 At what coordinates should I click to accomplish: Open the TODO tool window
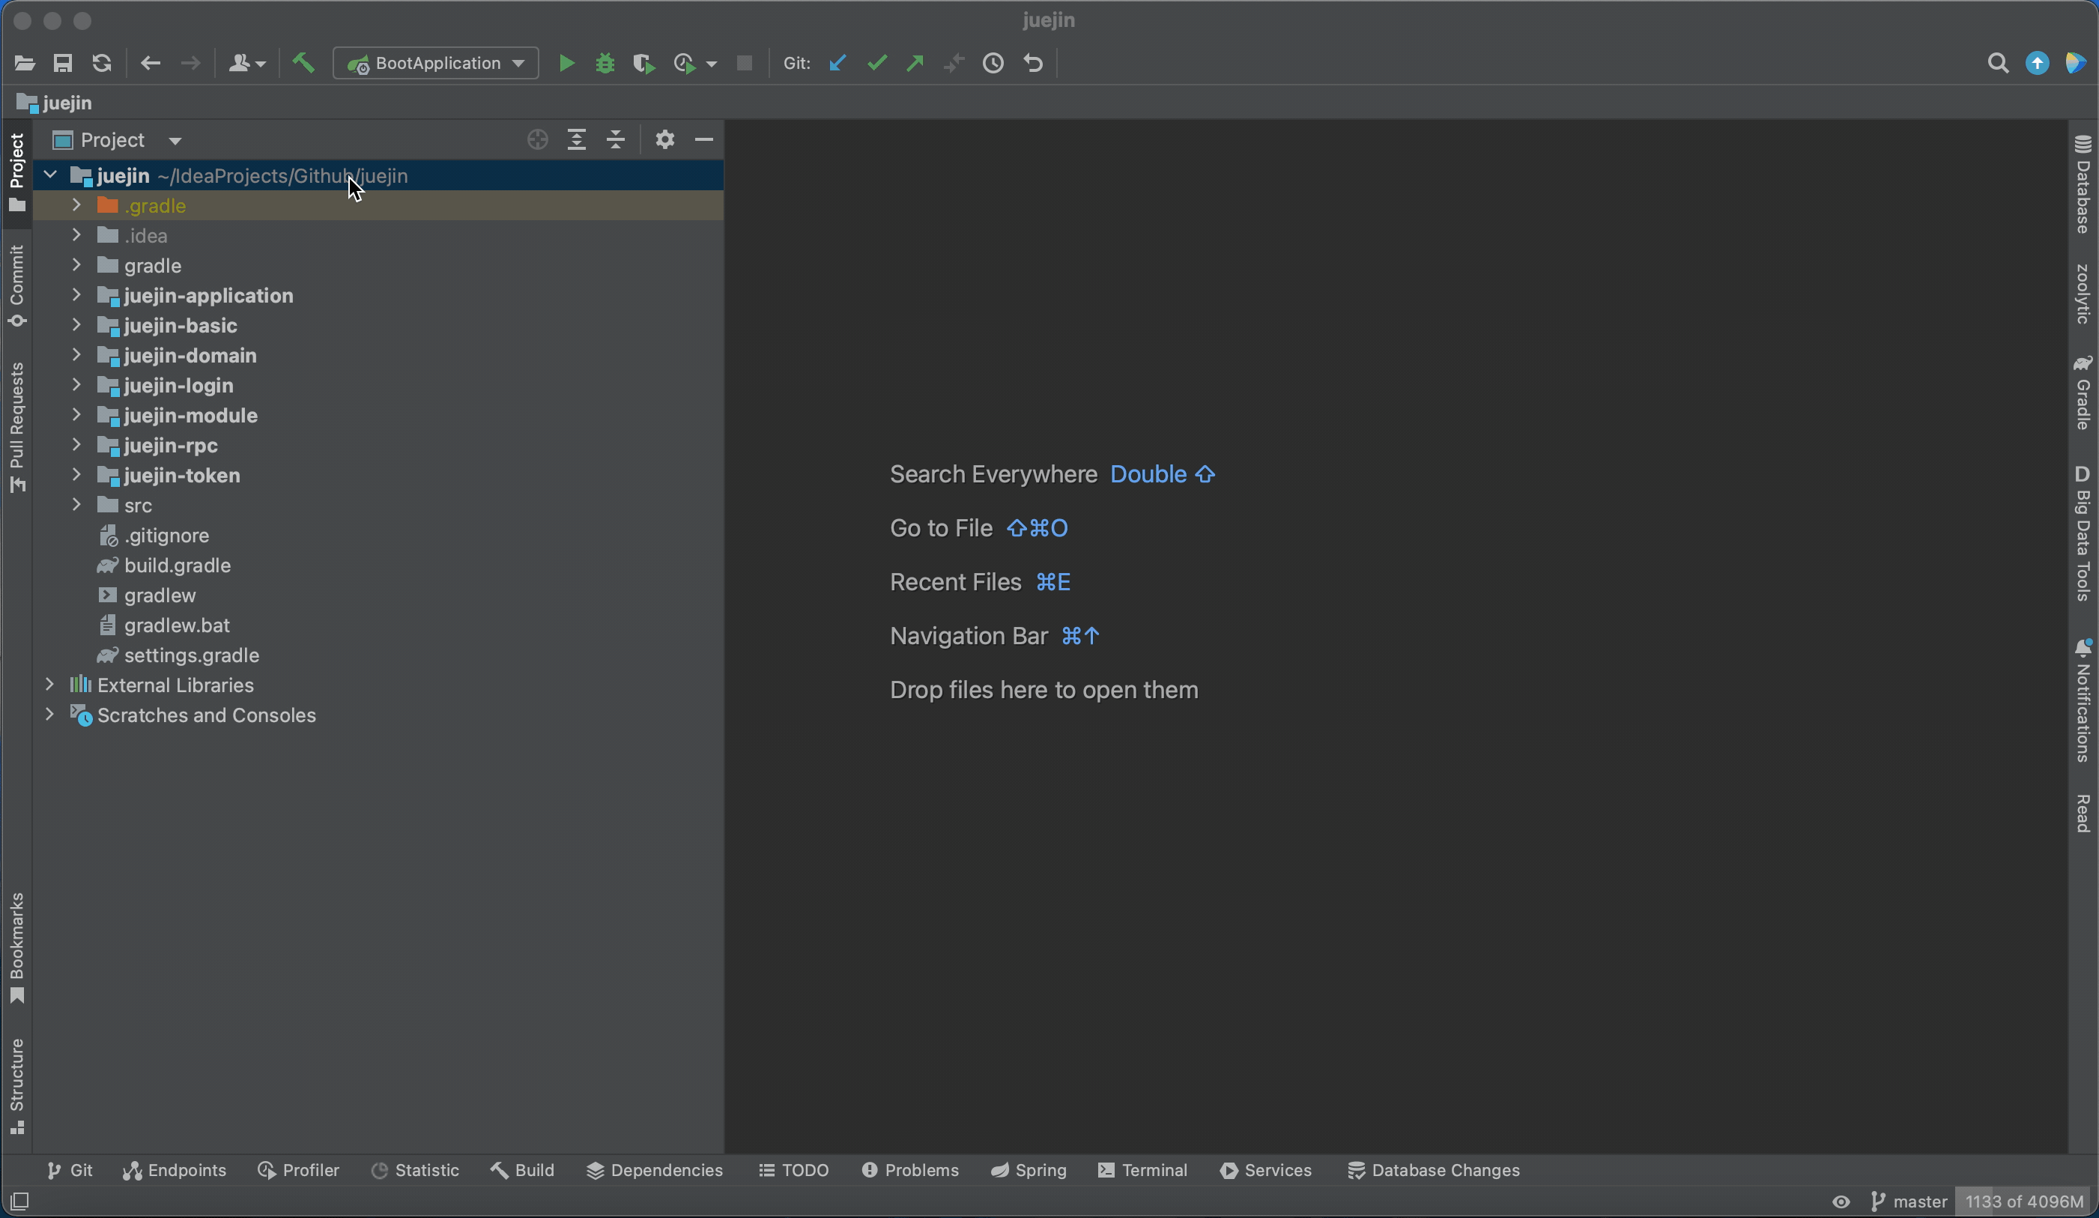794,1169
